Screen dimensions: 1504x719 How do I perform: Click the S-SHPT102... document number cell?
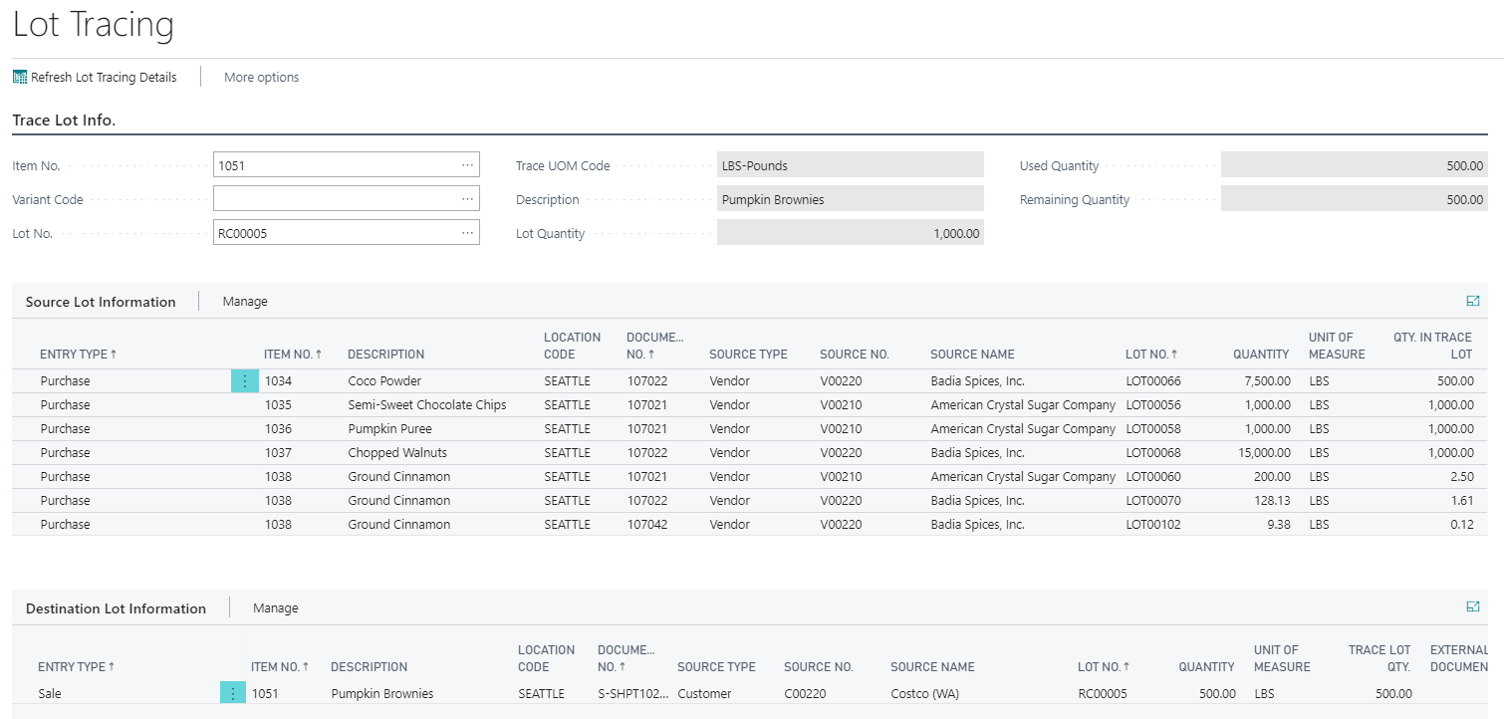[633, 693]
